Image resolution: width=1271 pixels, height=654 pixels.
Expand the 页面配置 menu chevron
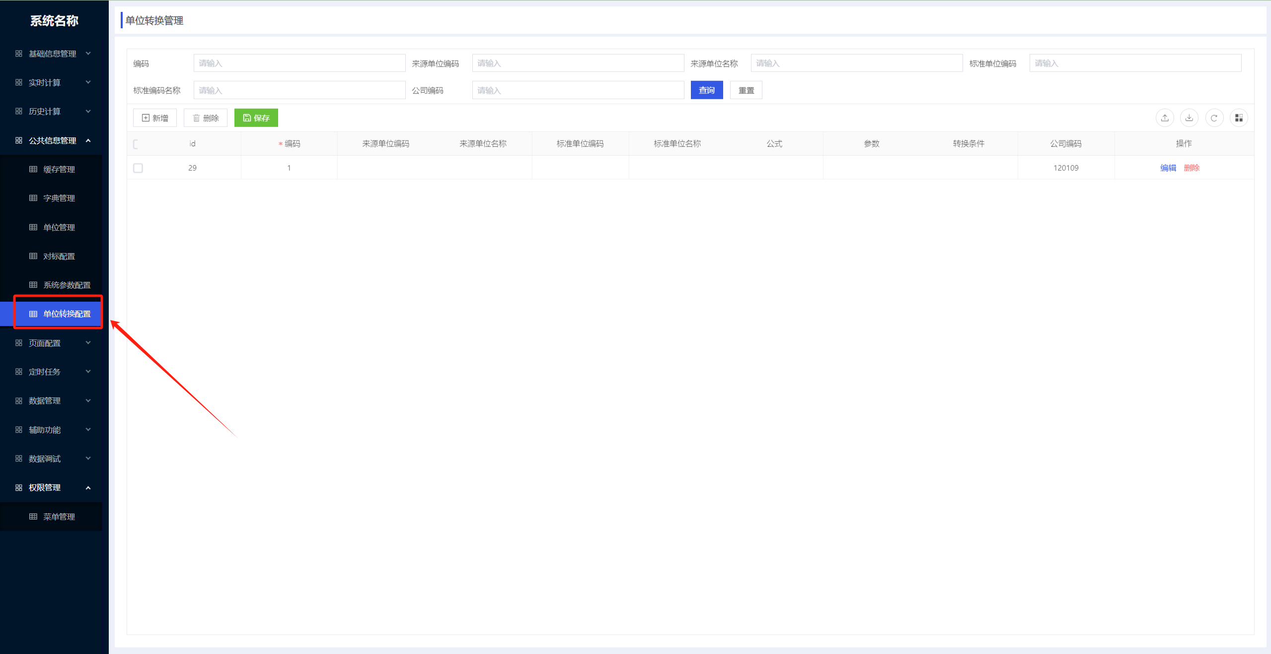click(88, 342)
